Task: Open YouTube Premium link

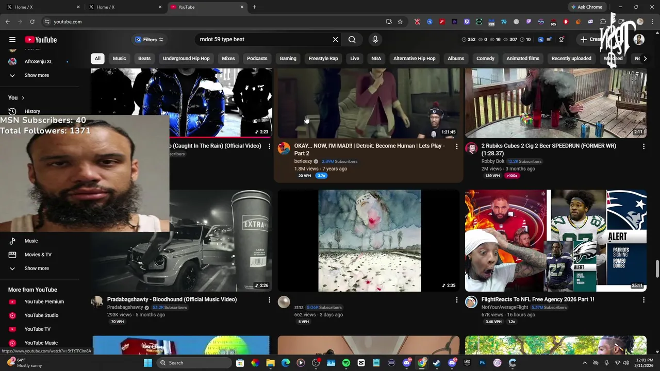Action: (44, 301)
